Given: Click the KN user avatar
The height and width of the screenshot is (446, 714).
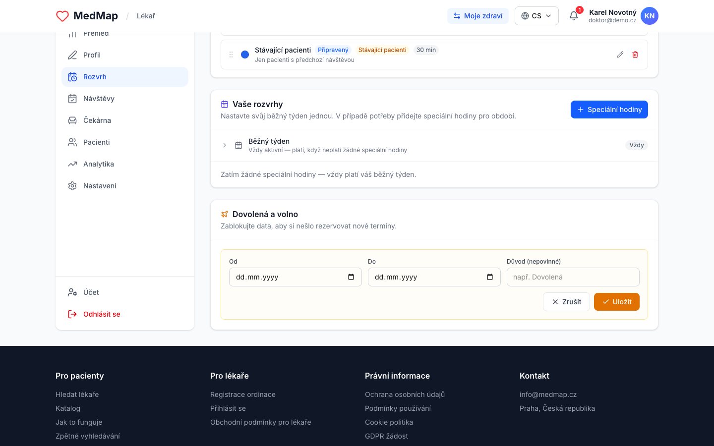Looking at the screenshot, I should pyautogui.click(x=650, y=16).
